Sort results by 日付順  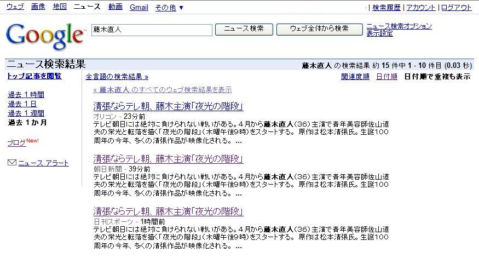386,77
